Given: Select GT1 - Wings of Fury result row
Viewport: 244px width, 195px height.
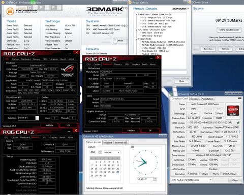Looking at the screenshot, I should coord(157,18).
